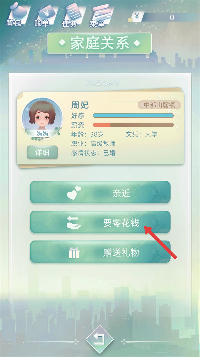The height and width of the screenshot is (357, 200).
Task: Tap the gift box icon
Action: pyautogui.click(x=74, y=253)
